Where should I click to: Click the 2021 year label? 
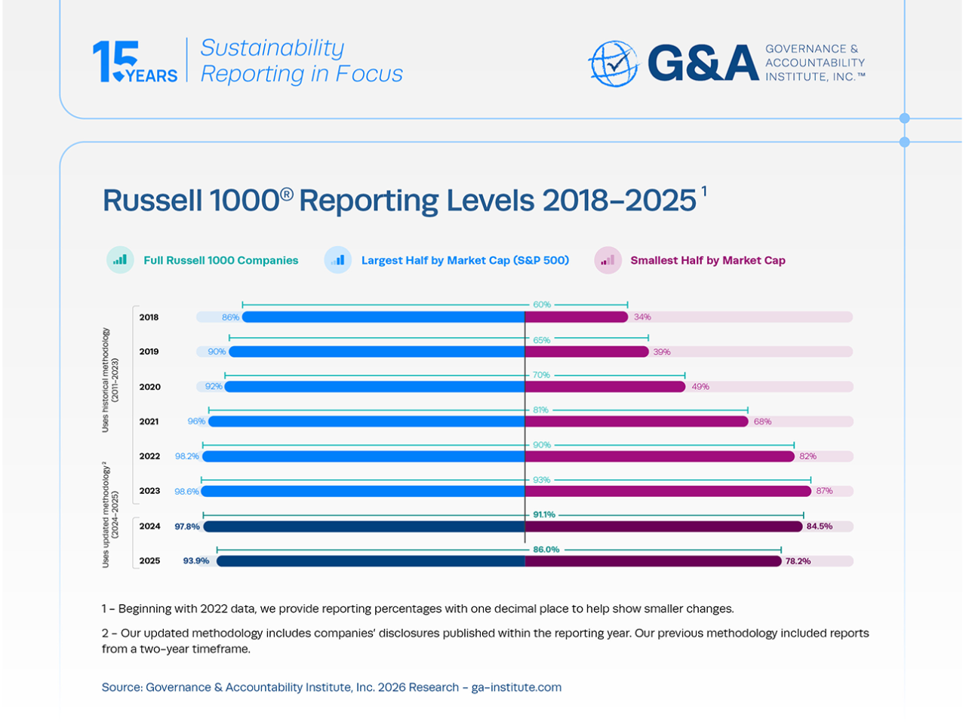(149, 422)
